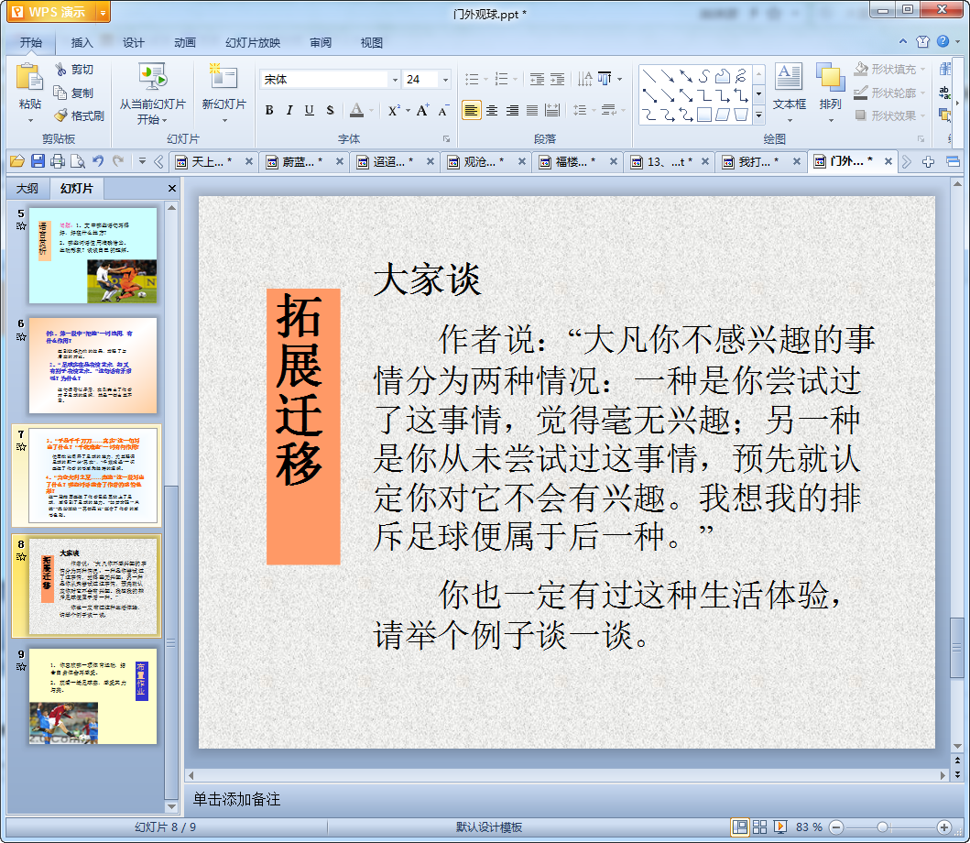Click the plus icon to add new document tab

[928, 162]
